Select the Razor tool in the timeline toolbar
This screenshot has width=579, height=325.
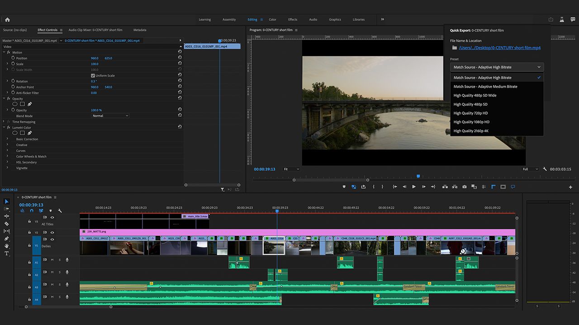point(7,224)
